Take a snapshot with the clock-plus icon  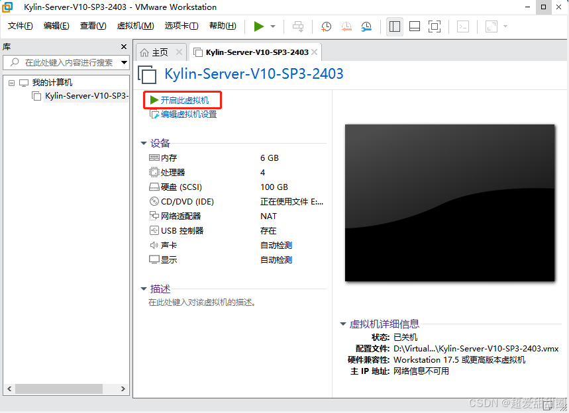(326, 26)
